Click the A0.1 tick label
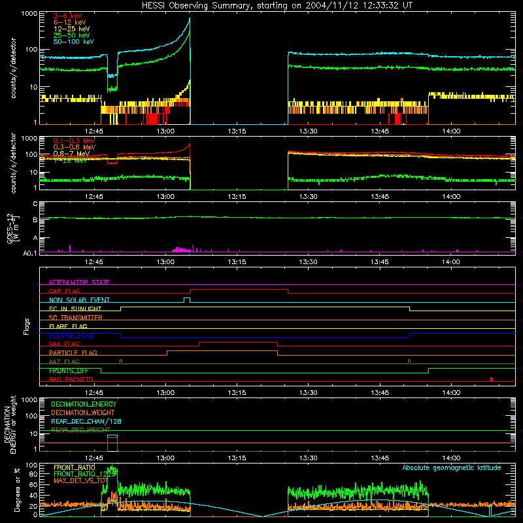 click(30, 254)
